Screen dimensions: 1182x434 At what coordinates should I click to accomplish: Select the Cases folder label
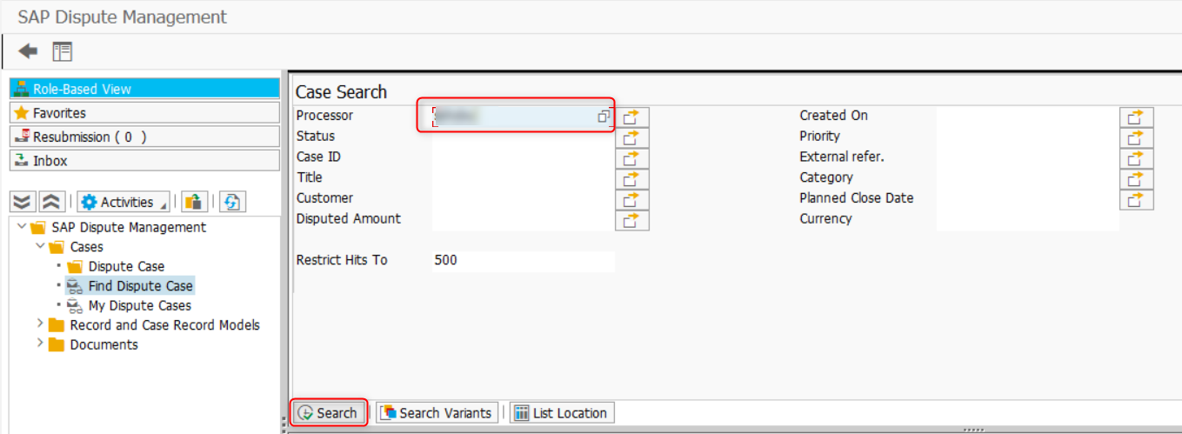tap(86, 247)
